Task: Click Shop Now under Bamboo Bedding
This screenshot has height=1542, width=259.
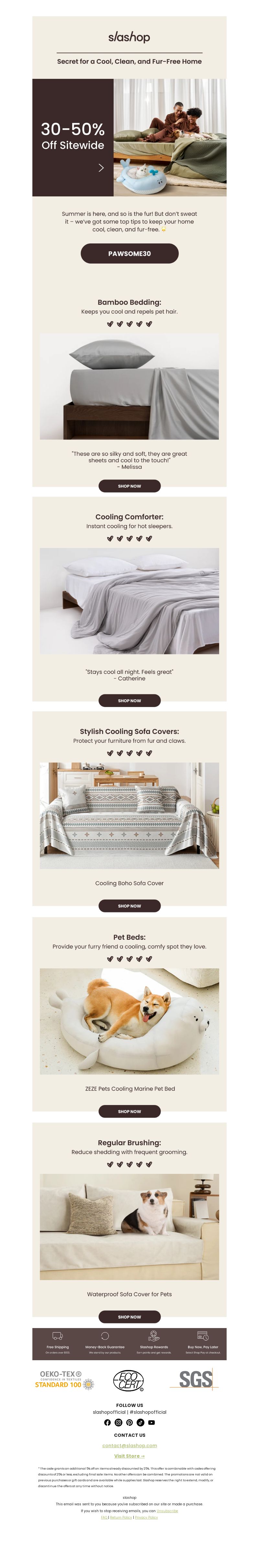Action: tap(129, 486)
